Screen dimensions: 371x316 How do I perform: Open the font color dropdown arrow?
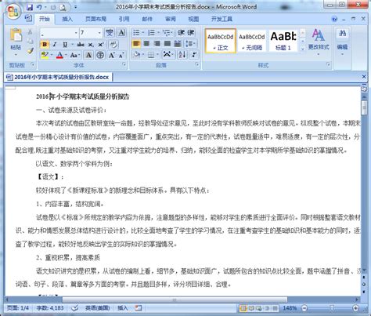click(x=66, y=55)
